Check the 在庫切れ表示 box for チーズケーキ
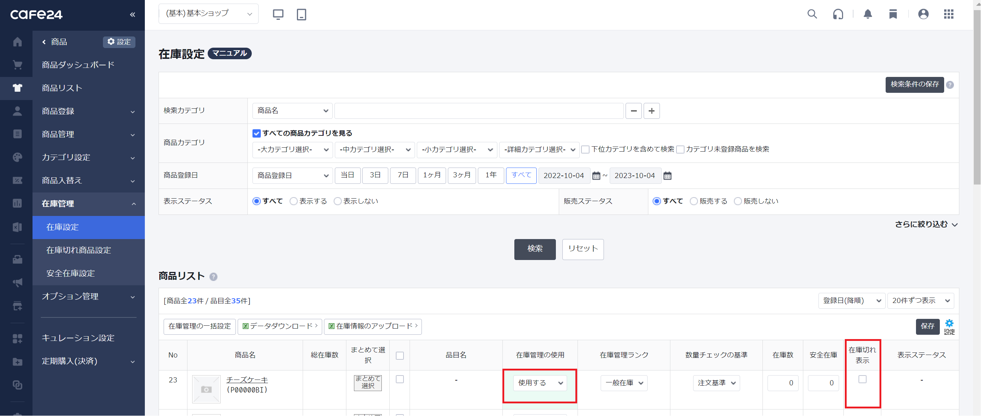Screen dimensions: 981x416 862,379
